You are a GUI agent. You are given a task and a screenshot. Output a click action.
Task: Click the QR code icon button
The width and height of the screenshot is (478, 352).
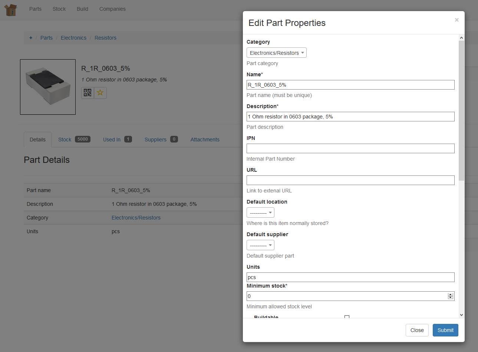coord(88,93)
